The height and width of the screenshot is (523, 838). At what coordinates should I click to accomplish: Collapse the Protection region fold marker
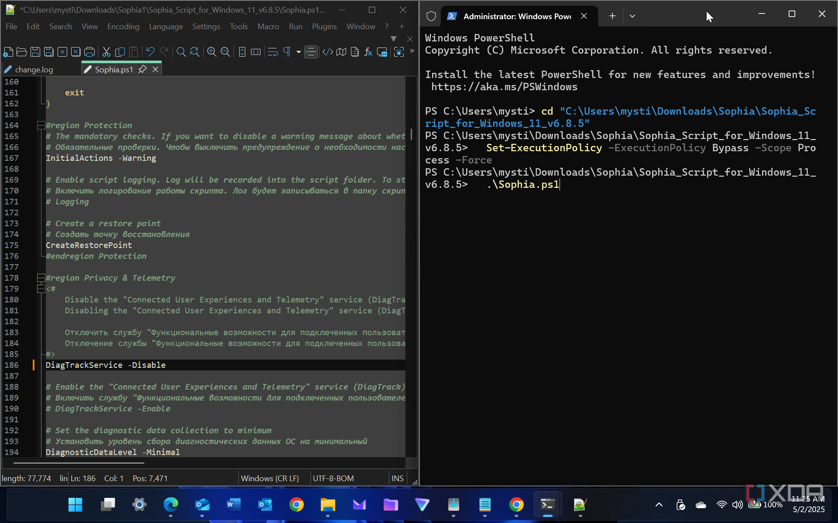[41, 126]
